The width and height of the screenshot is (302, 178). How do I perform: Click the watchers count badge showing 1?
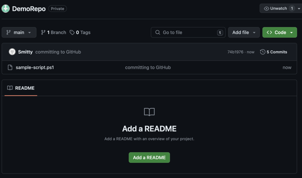292,9
